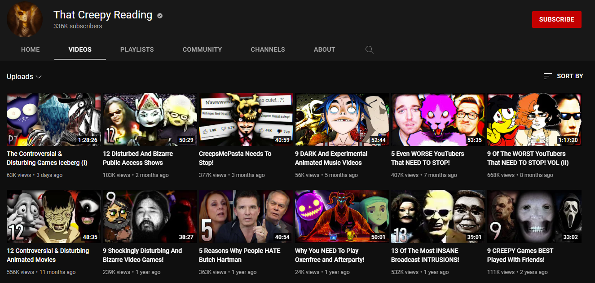Click the 532K views 1 year ago text
595x283 pixels.
pos(420,272)
